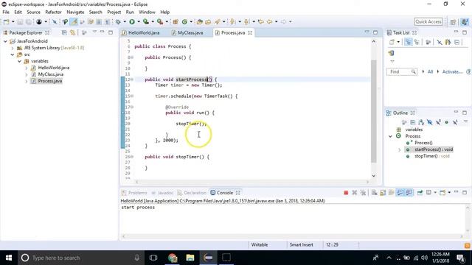Toggle Scroll Lock in the Console toolbar
This screenshot has height=265, width=472.
(383, 193)
